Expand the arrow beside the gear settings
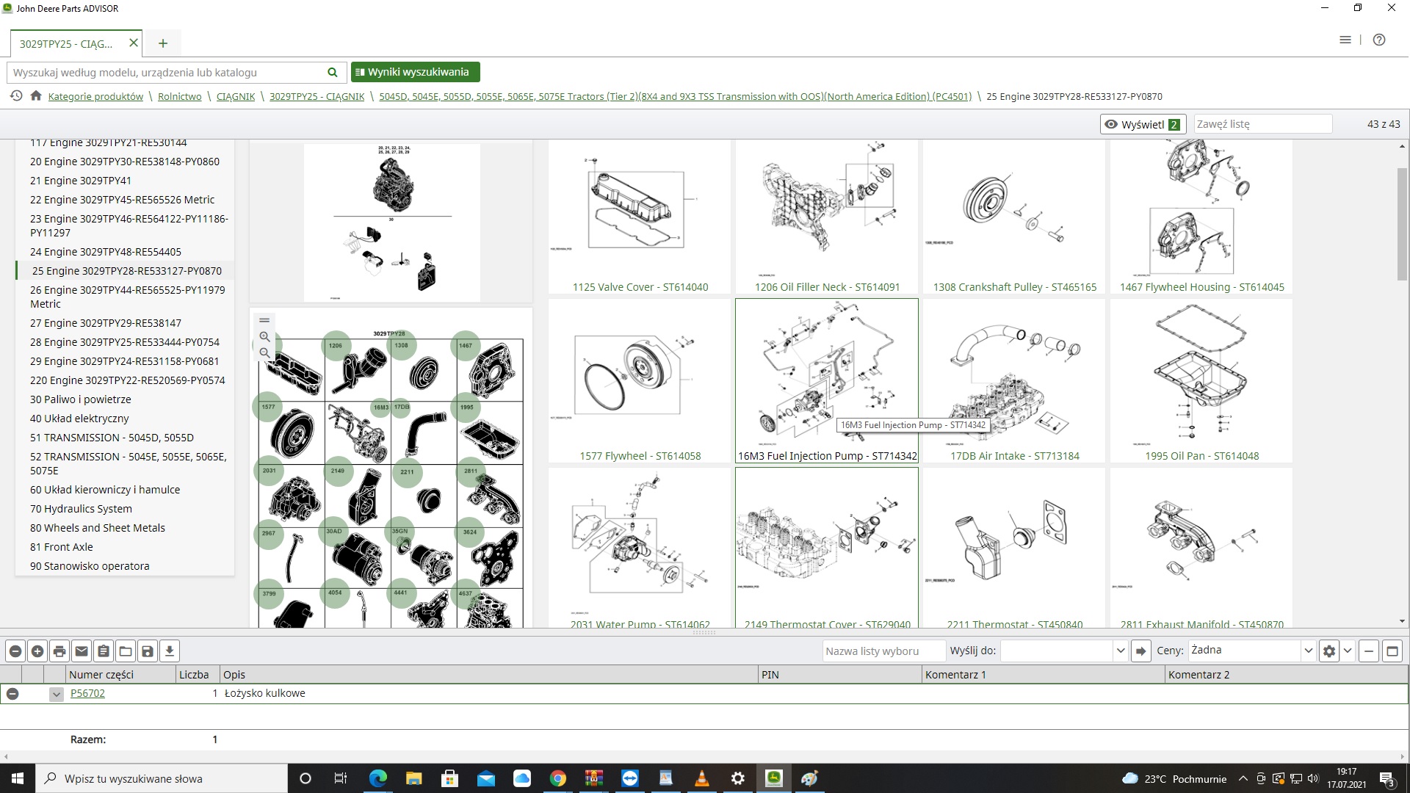 point(1348,651)
